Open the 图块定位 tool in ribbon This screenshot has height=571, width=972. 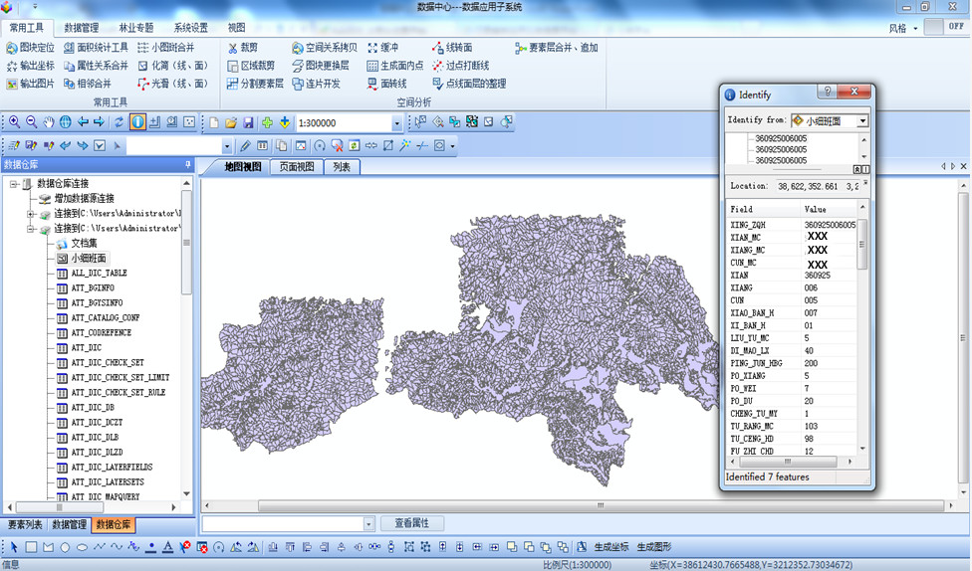30,47
